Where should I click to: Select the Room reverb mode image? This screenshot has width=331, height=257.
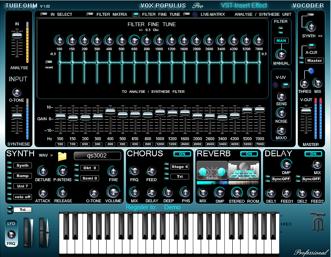(243, 170)
